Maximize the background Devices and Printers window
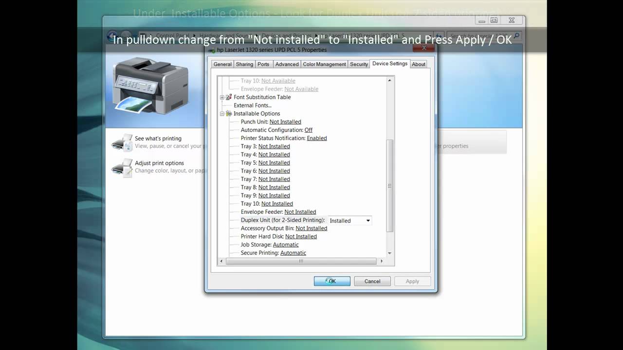The width and height of the screenshot is (623, 350). [x=494, y=20]
